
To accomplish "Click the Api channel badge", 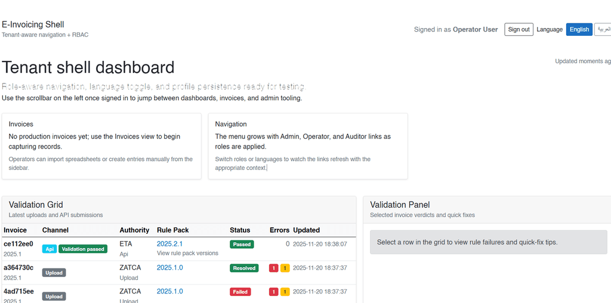I will coord(50,249).
